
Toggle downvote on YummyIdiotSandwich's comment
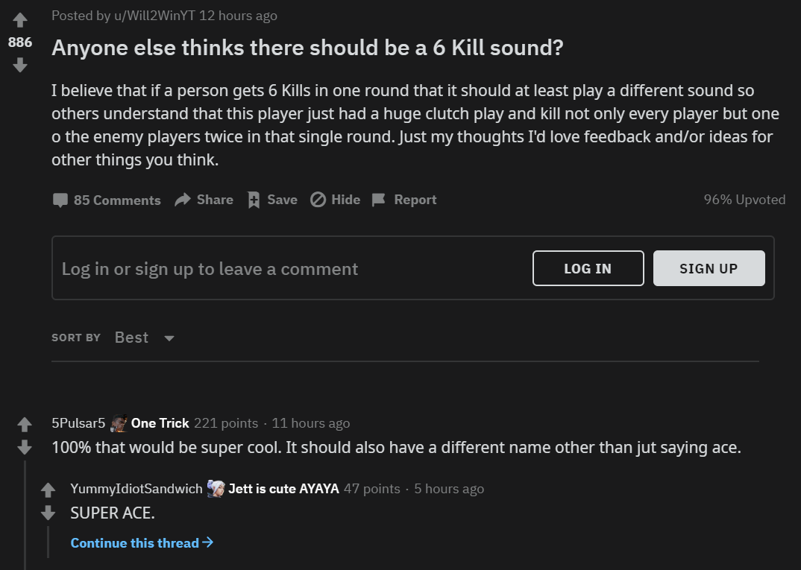pyautogui.click(x=48, y=513)
